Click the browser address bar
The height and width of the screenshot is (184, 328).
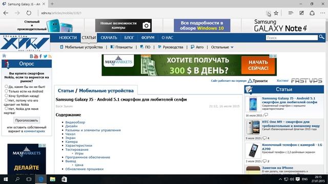[151, 13]
